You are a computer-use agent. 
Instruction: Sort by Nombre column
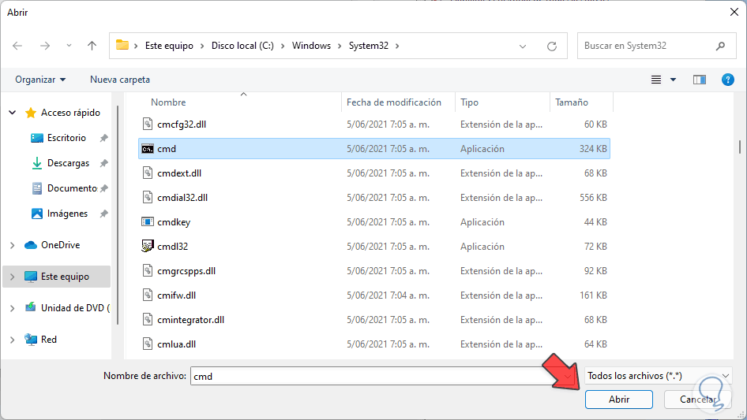pyautogui.click(x=168, y=102)
